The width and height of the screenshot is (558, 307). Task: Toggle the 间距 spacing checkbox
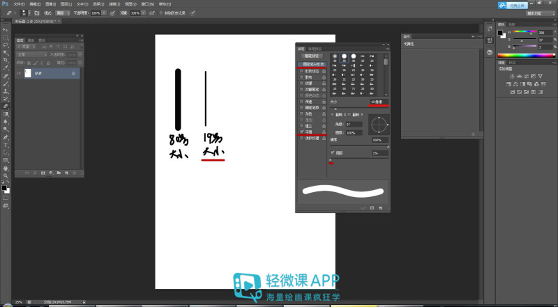click(333, 152)
